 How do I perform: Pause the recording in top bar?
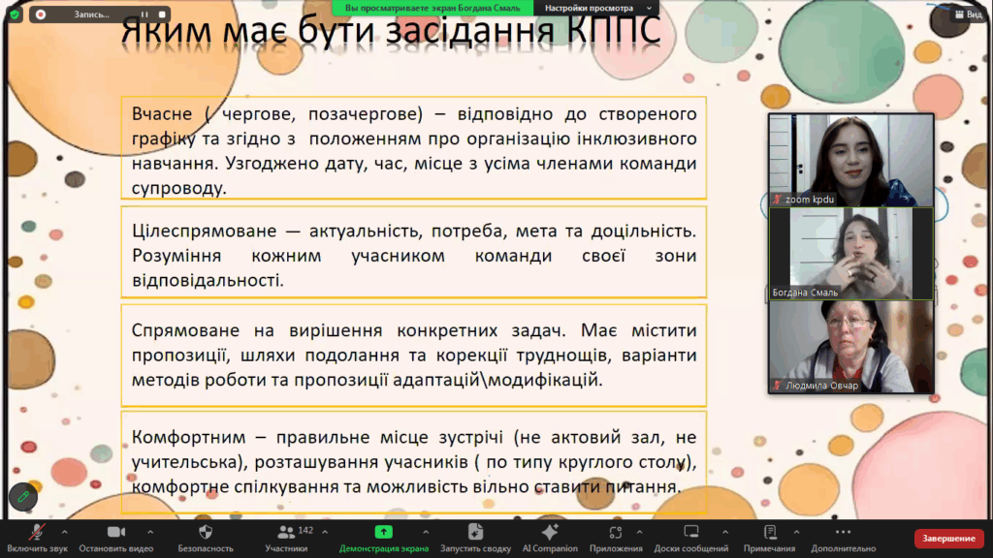144,15
